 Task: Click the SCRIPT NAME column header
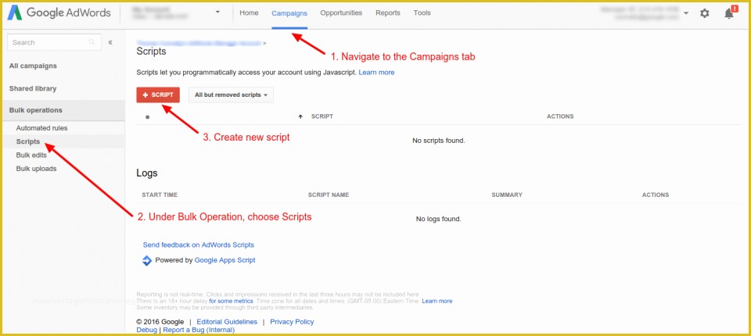pos(329,195)
